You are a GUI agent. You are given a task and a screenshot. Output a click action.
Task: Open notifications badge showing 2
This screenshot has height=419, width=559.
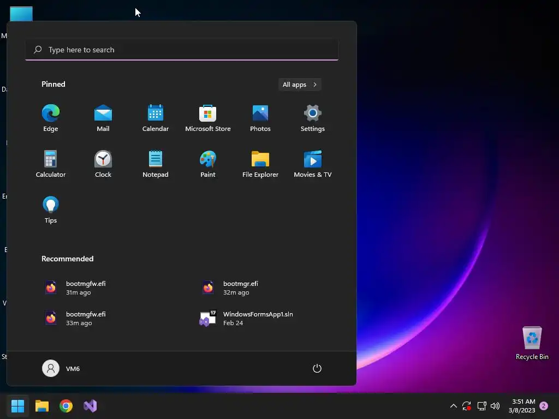[544, 406]
